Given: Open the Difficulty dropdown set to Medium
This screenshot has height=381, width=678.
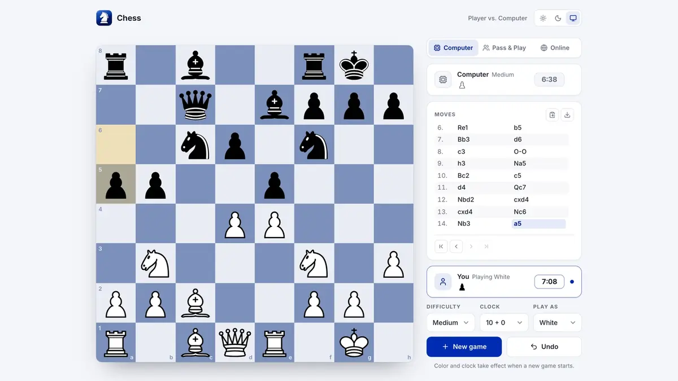Looking at the screenshot, I should pos(450,322).
